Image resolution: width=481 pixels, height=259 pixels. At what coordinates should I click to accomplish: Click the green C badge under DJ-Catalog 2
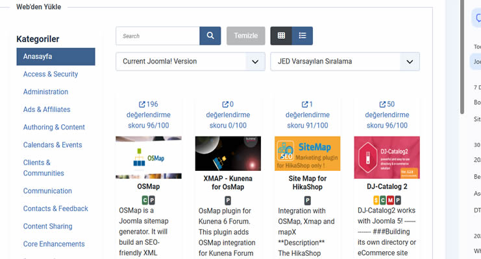pyautogui.click(x=383, y=200)
